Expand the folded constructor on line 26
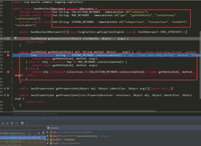This screenshot has height=146, width=201. click(12, 32)
